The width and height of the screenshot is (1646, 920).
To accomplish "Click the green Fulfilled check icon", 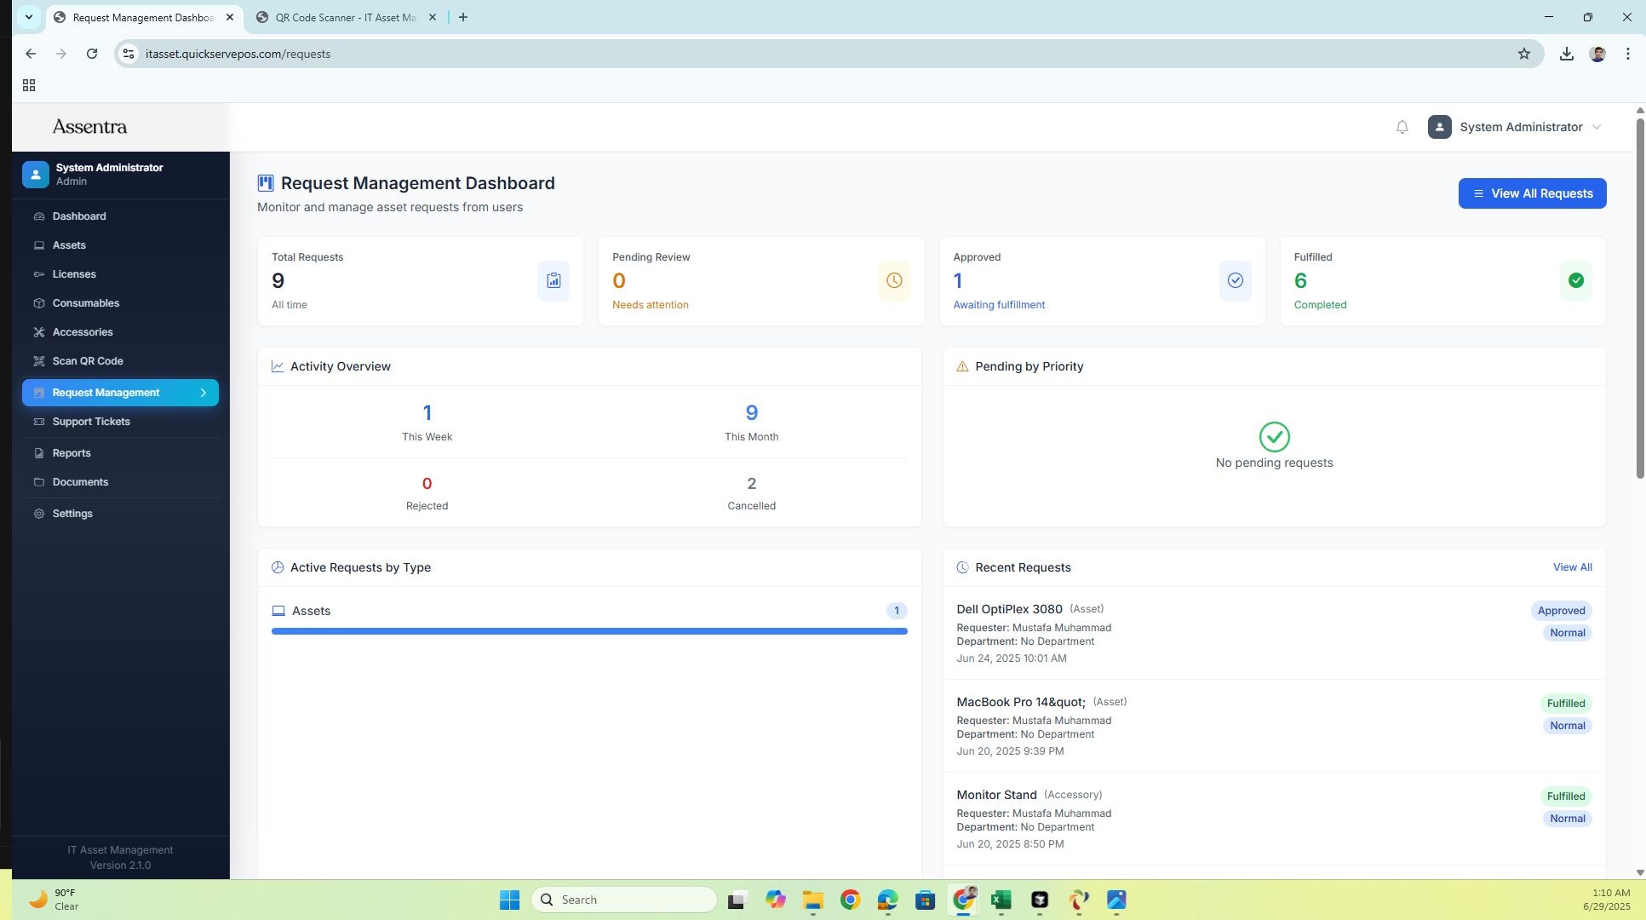I will (1575, 280).
